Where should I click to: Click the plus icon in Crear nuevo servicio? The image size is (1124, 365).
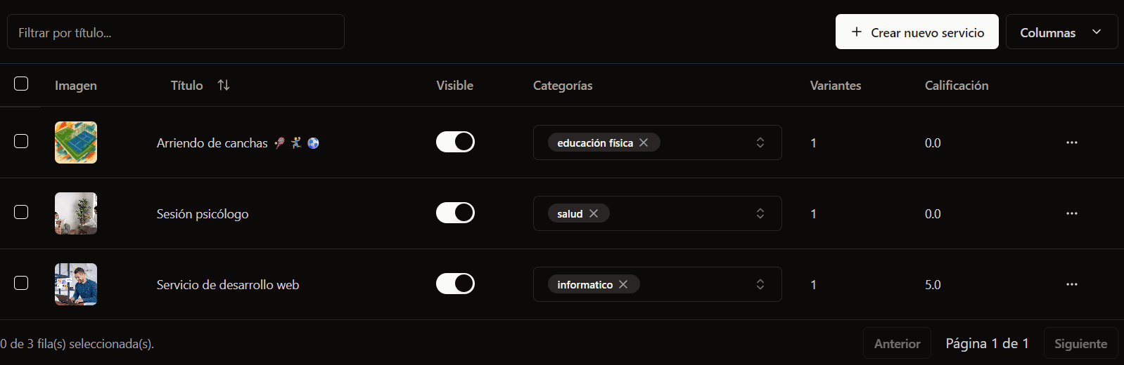click(x=856, y=32)
